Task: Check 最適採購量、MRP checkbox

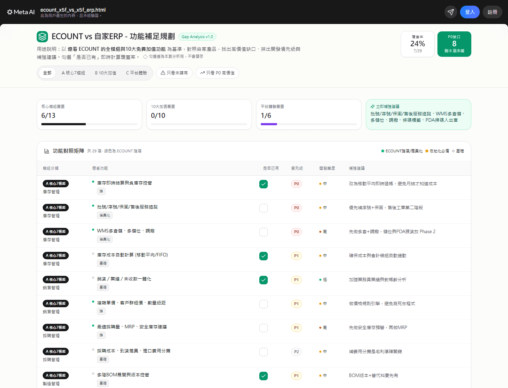Action: [x=264, y=328]
